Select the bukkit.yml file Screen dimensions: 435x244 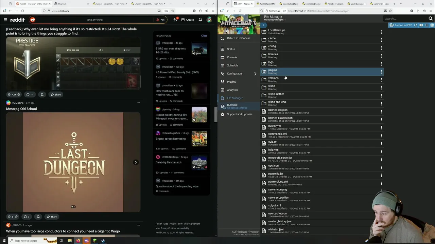(x=322, y=127)
